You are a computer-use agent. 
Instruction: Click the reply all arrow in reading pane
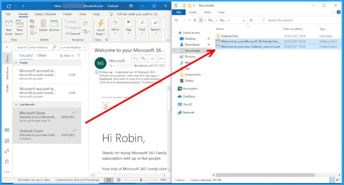point(143,59)
